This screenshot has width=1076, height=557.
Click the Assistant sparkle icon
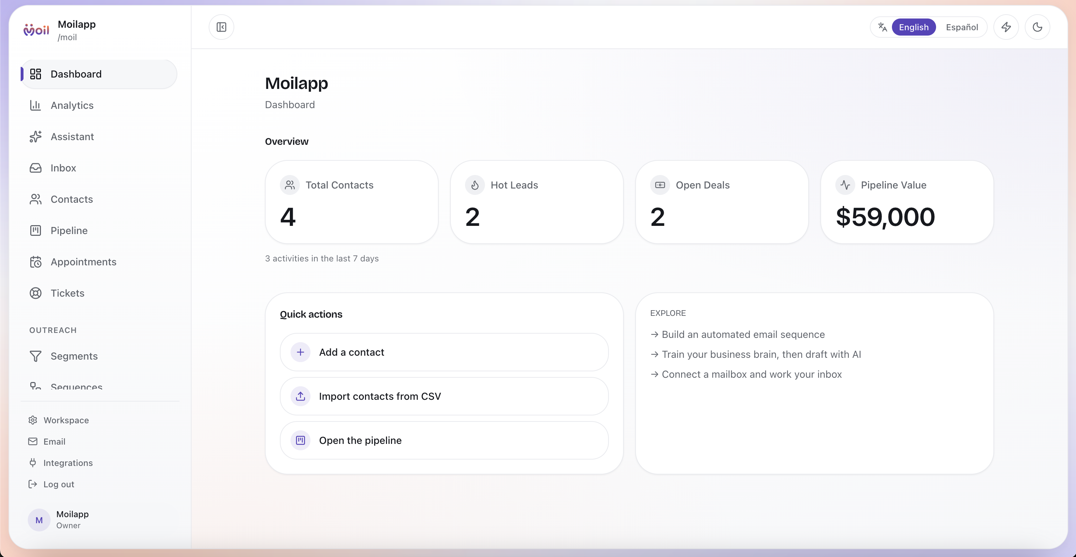pos(36,137)
